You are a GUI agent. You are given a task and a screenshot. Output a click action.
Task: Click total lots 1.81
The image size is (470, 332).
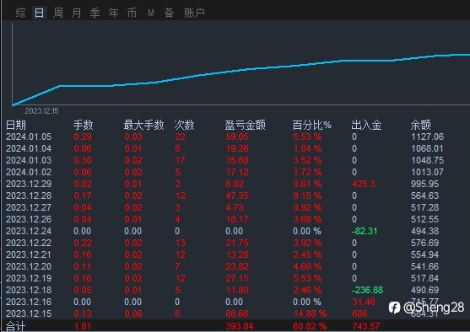coord(83,326)
